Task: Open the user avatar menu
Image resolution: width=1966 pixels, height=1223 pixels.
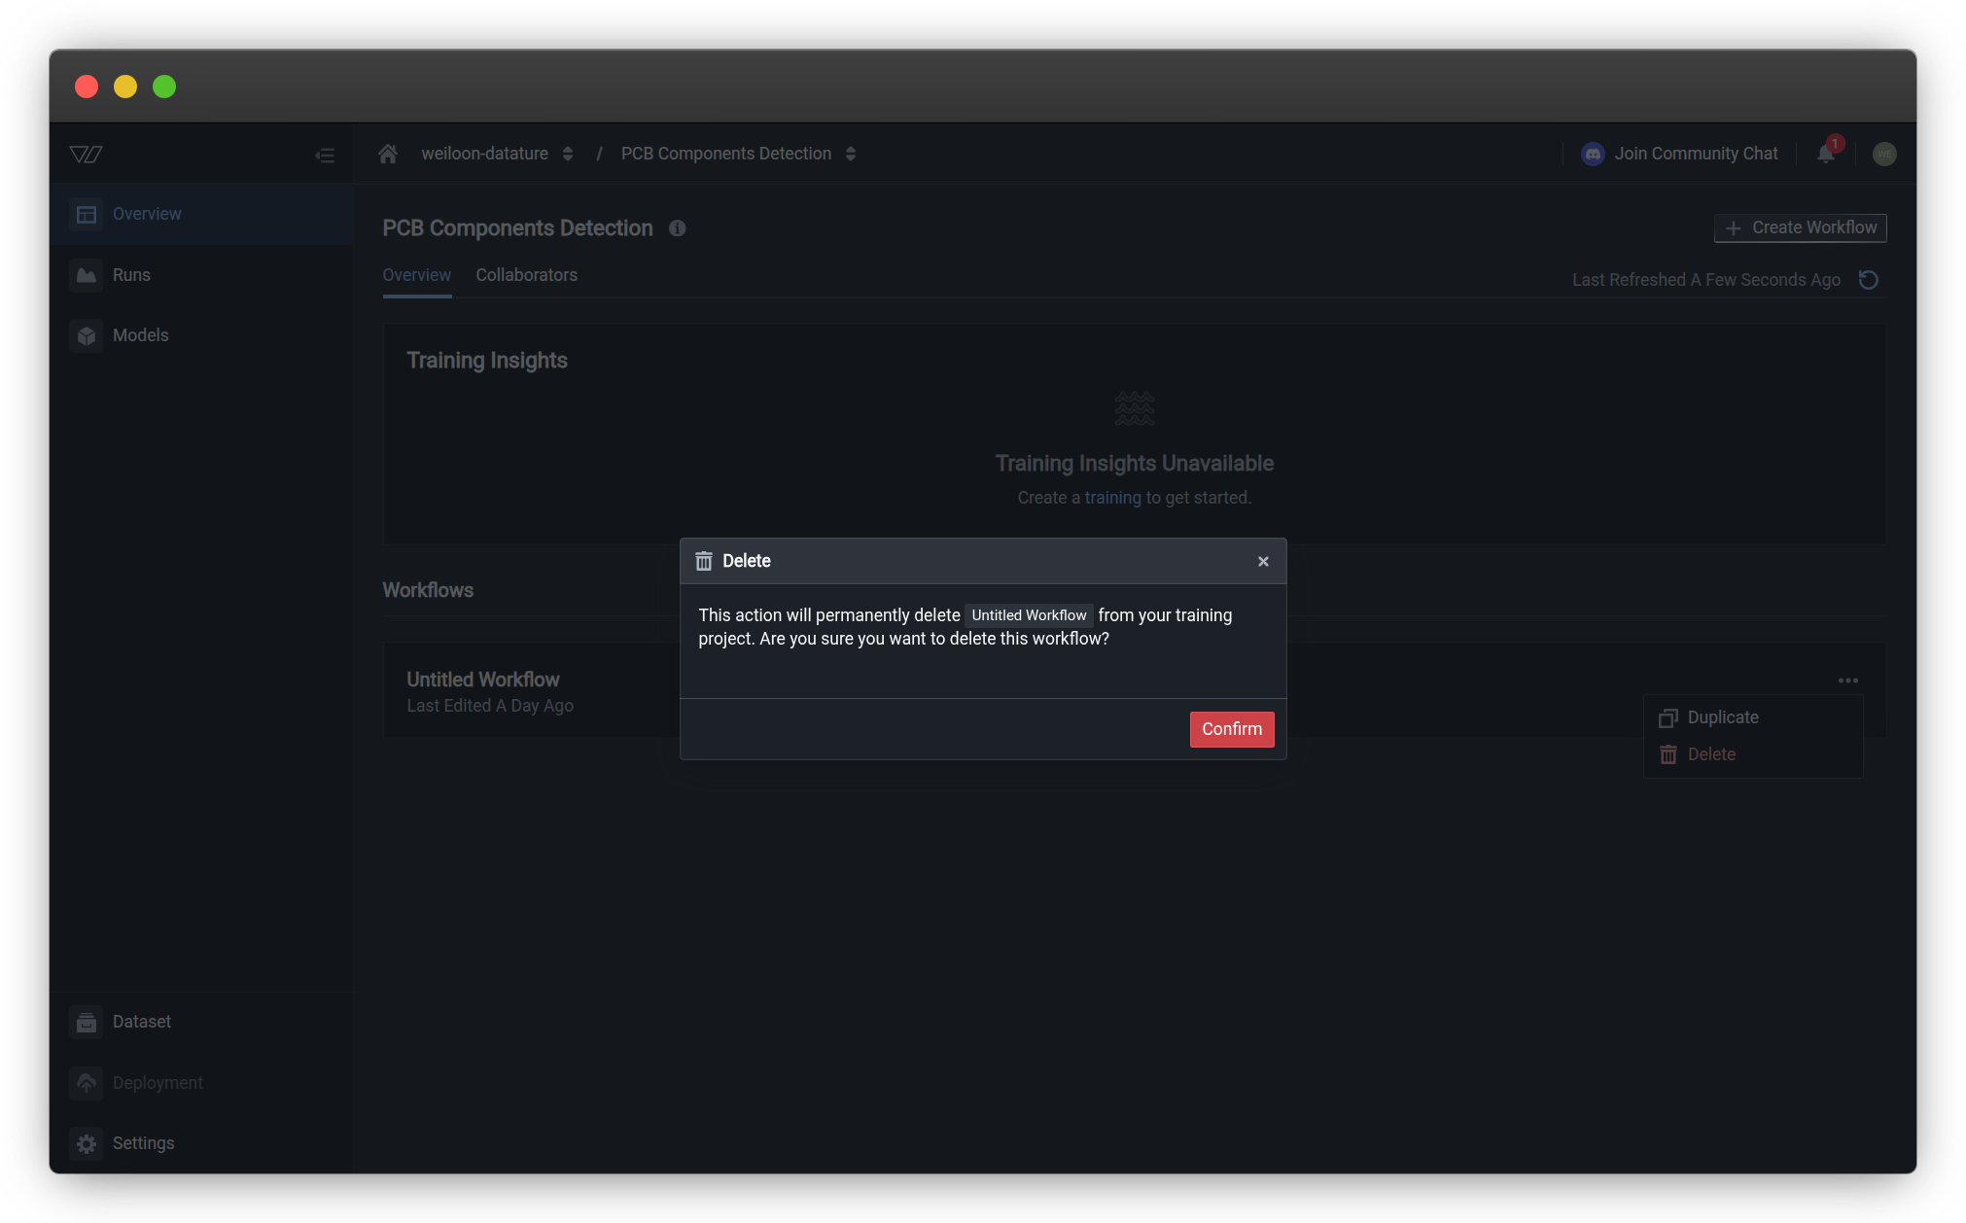Action: [1884, 154]
